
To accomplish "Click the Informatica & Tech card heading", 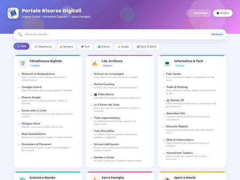I will tap(188, 61).
